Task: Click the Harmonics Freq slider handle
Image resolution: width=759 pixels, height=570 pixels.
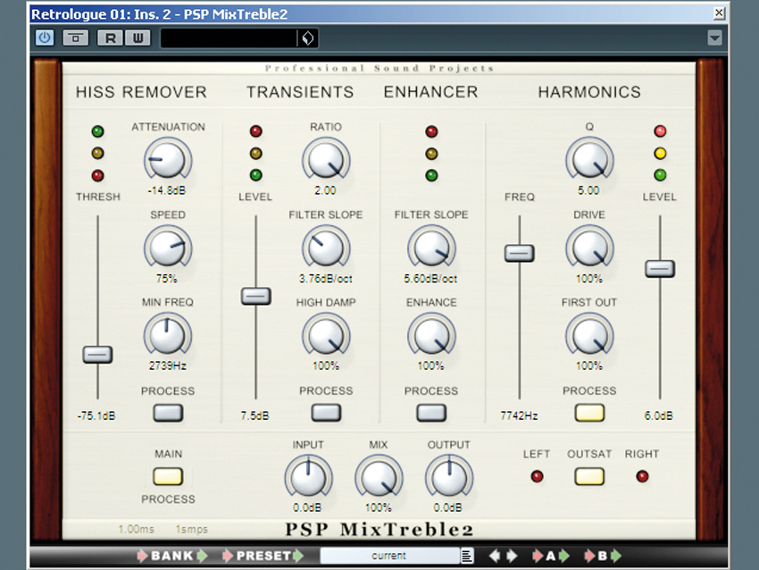Action: point(520,253)
